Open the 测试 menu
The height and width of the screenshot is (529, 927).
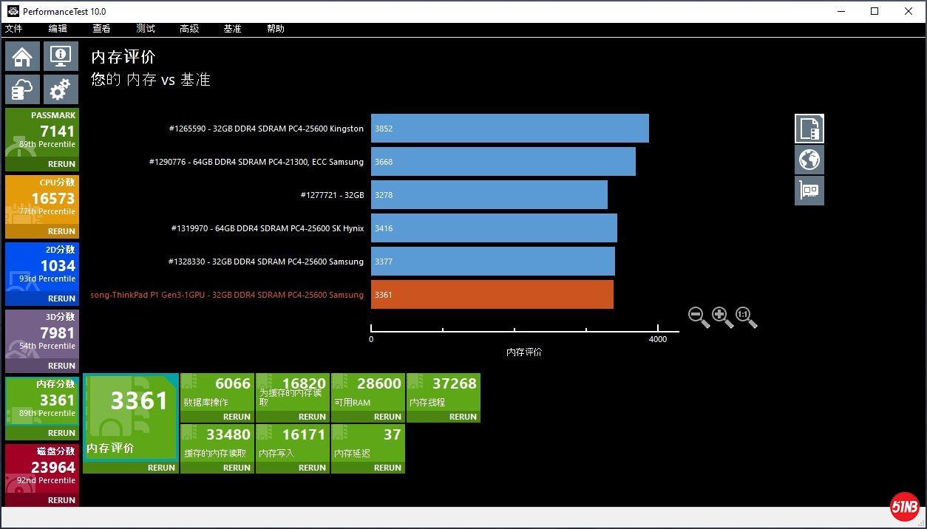click(146, 29)
